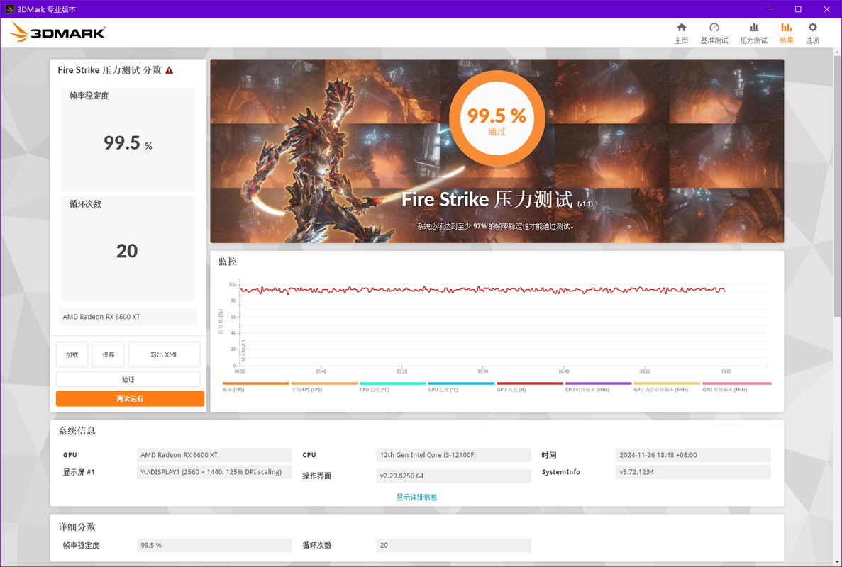
Task: Click the 循环次数 value 20 in 详细分数
Action: (x=454, y=545)
